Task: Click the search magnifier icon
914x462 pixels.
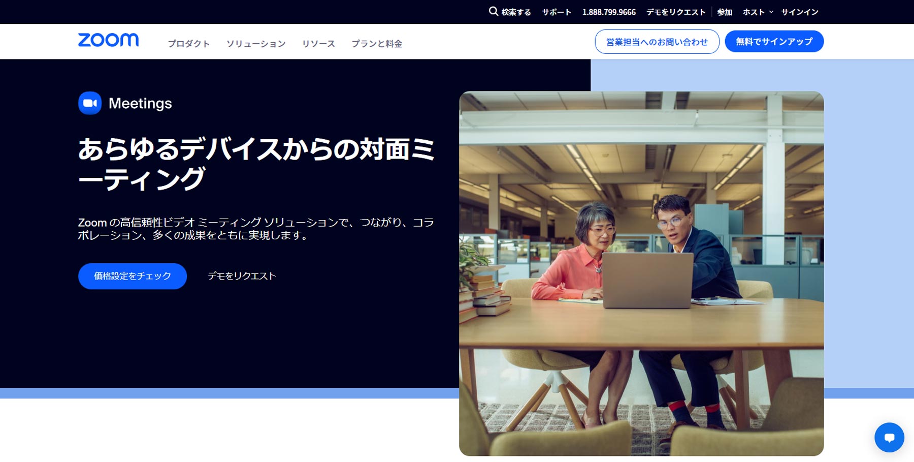Action: 493,11
